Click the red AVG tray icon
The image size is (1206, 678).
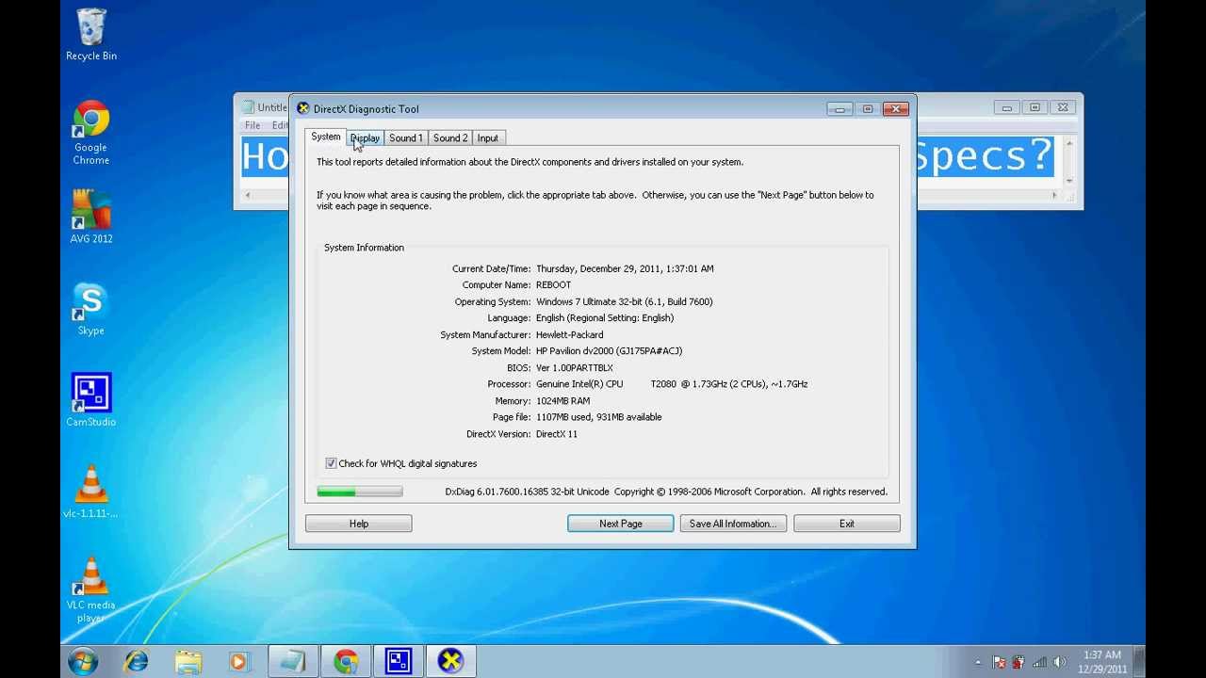pyautogui.click(x=1019, y=662)
